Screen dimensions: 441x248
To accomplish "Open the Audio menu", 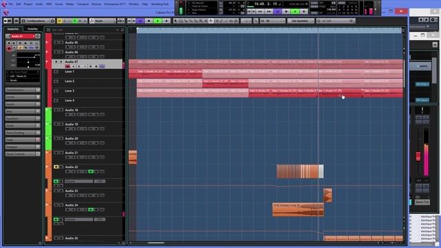I will point(39,4).
